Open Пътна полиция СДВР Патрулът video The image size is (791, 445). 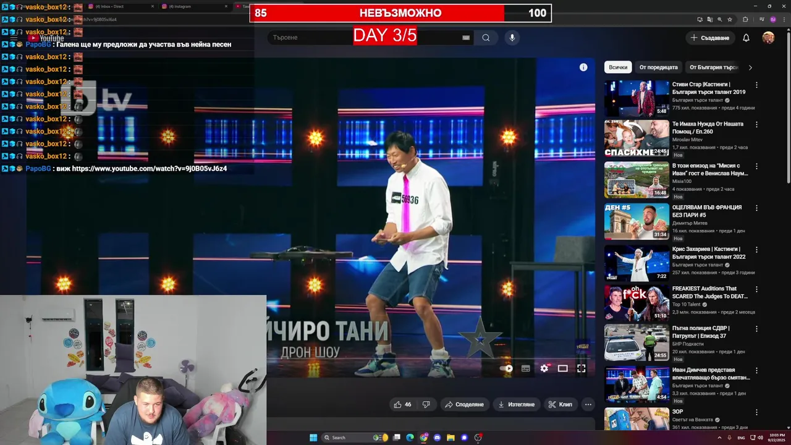click(637, 343)
